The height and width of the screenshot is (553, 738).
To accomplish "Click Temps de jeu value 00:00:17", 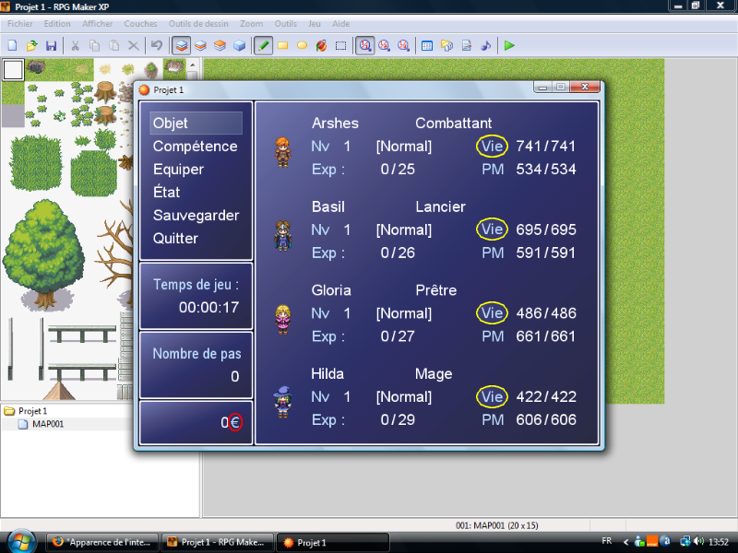I will [208, 308].
